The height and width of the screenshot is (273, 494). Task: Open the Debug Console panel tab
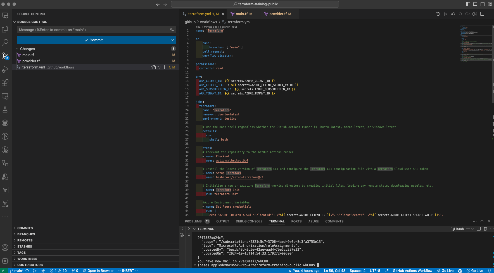tap(249, 221)
